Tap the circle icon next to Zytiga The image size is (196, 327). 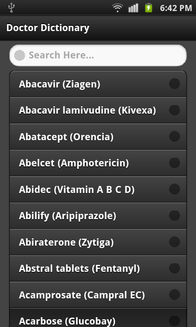pyautogui.click(x=174, y=242)
